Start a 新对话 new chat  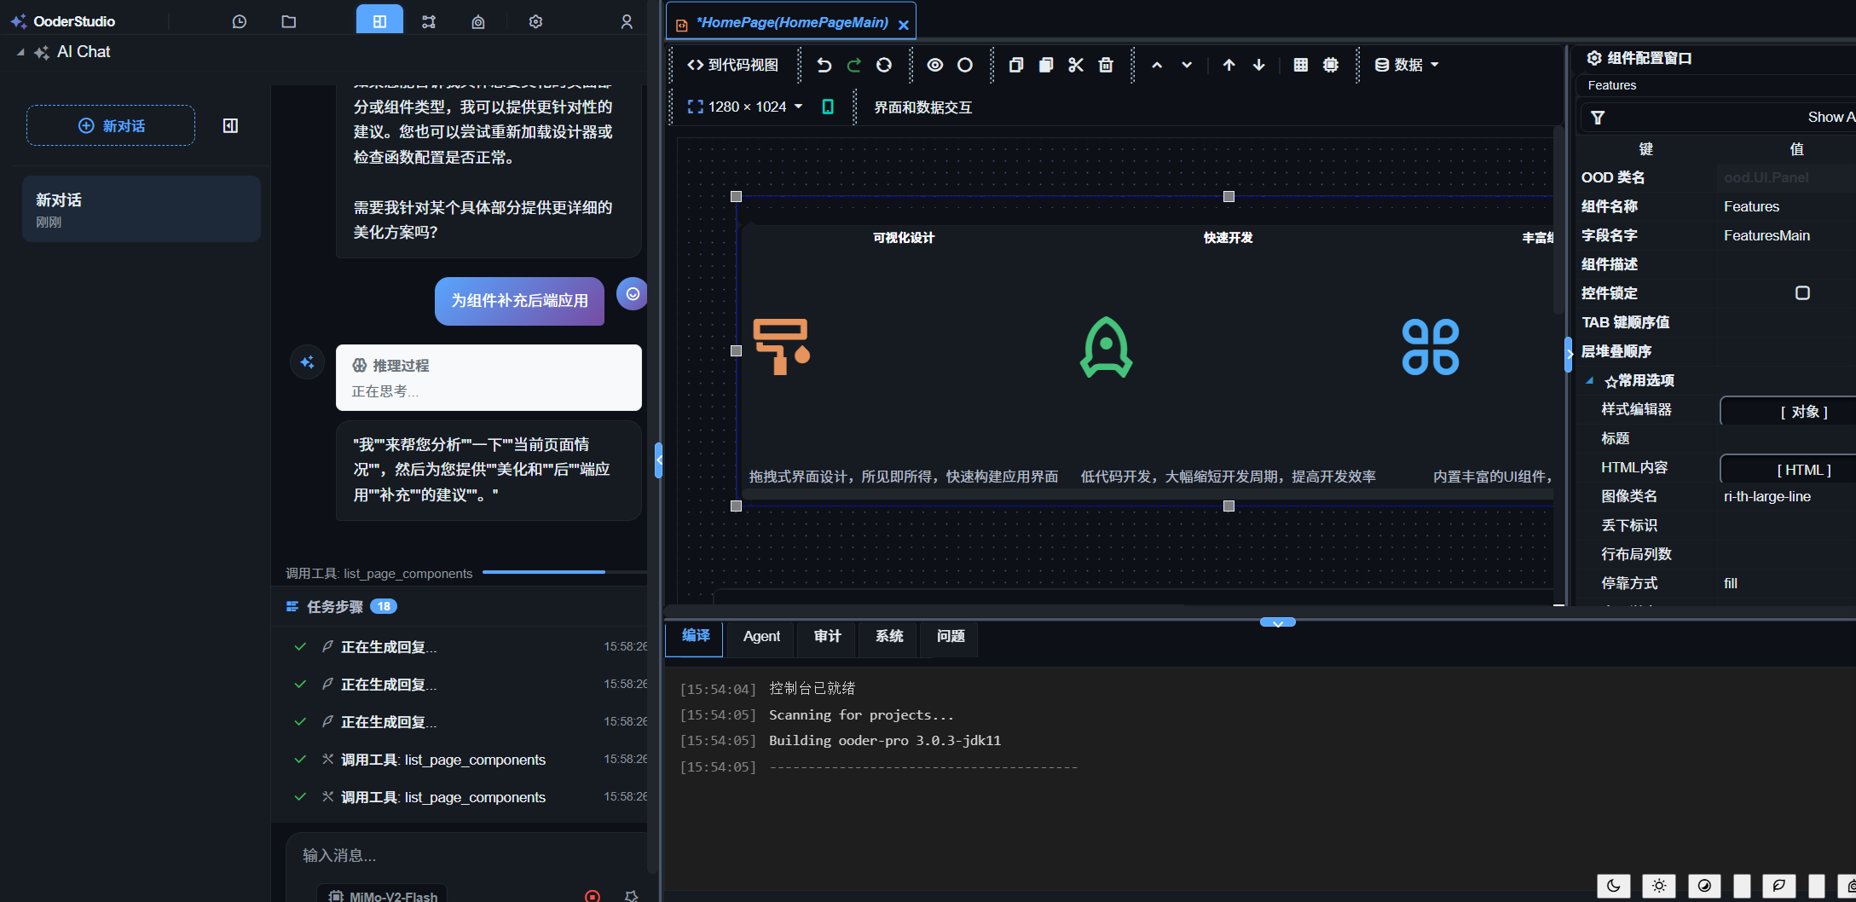point(111,125)
